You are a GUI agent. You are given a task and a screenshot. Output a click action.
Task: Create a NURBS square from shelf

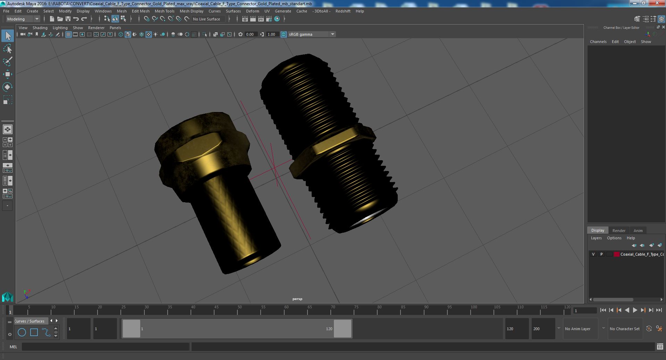[x=34, y=332]
